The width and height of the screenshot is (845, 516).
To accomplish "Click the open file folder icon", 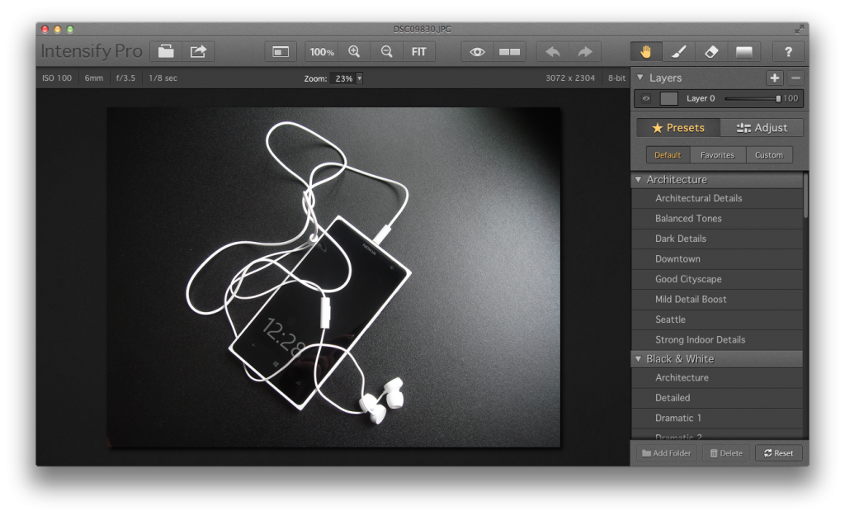I will tap(167, 51).
